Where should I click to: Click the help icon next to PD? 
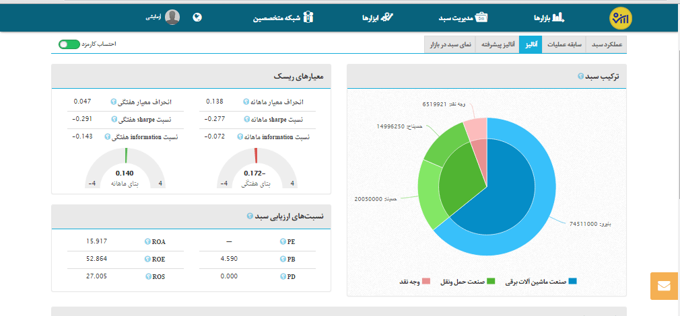[x=283, y=276]
